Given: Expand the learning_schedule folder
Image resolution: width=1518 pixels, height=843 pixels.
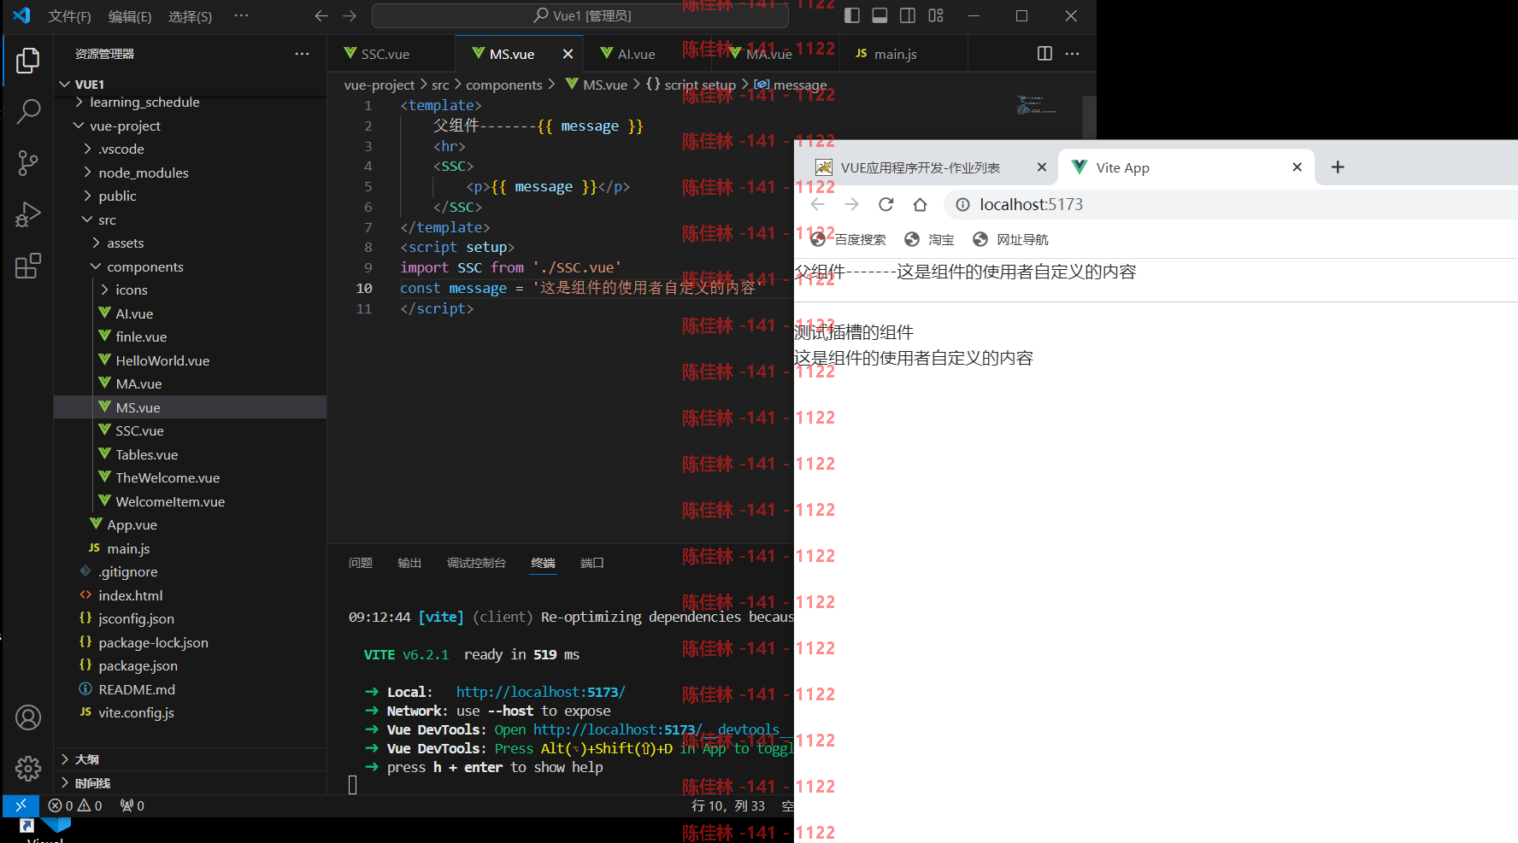Looking at the screenshot, I should [79, 102].
